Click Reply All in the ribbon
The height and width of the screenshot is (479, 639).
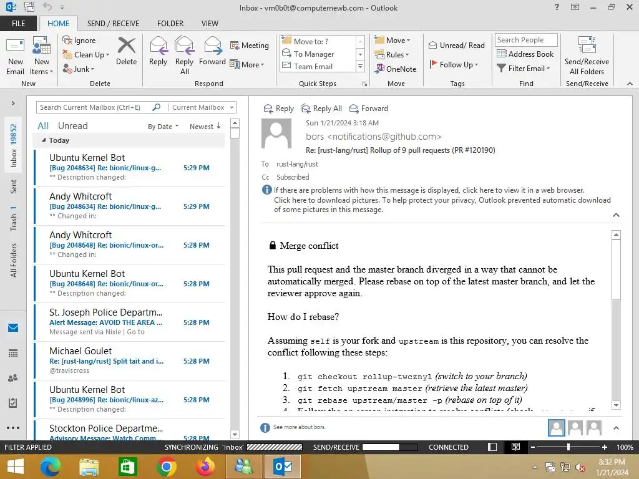tap(184, 56)
